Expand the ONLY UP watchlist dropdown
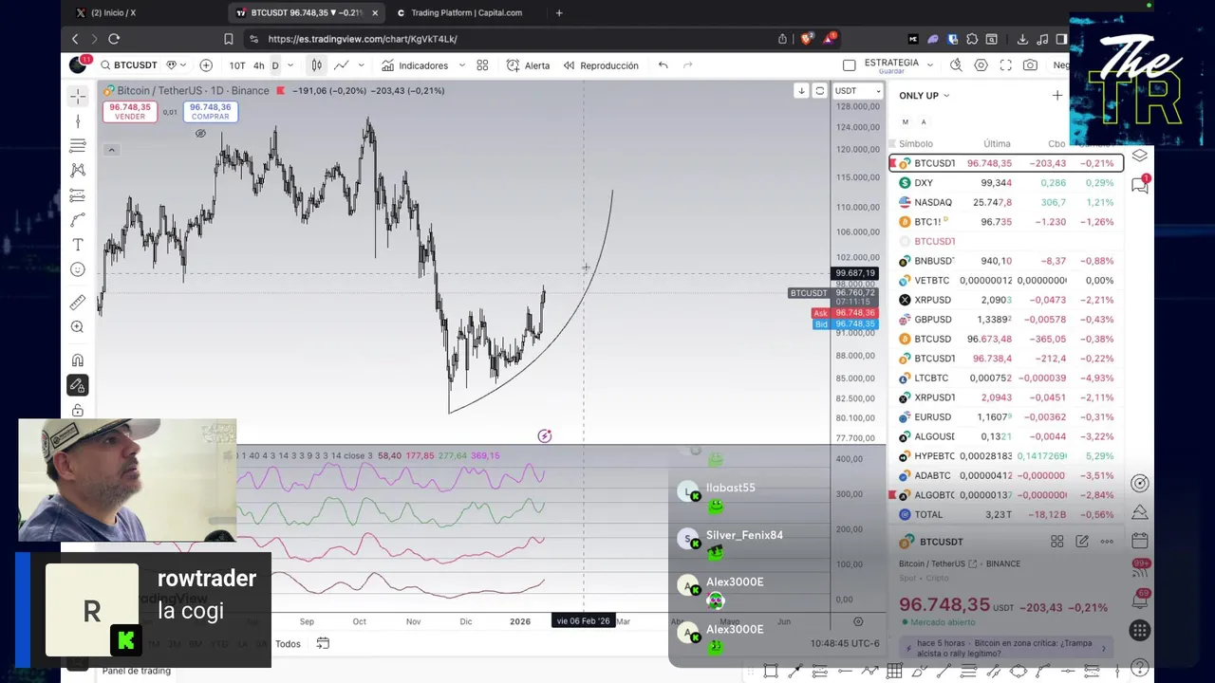The height and width of the screenshot is (683, 1215). tap(924, 96)
